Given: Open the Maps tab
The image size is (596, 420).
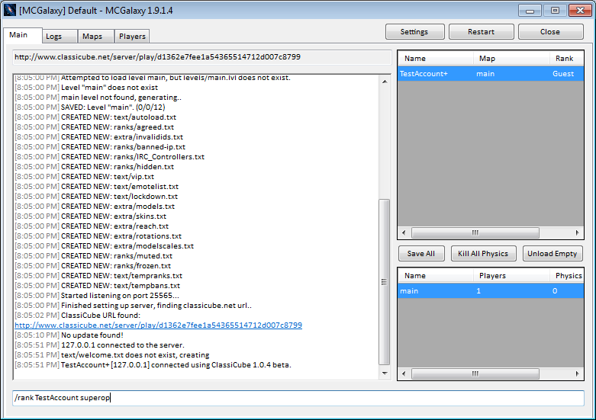Looking at the screenshot, I should tap(95, 37).
